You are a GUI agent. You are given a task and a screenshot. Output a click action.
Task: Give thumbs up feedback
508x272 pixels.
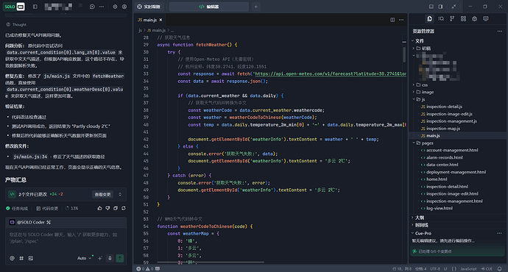click(100, 208)
